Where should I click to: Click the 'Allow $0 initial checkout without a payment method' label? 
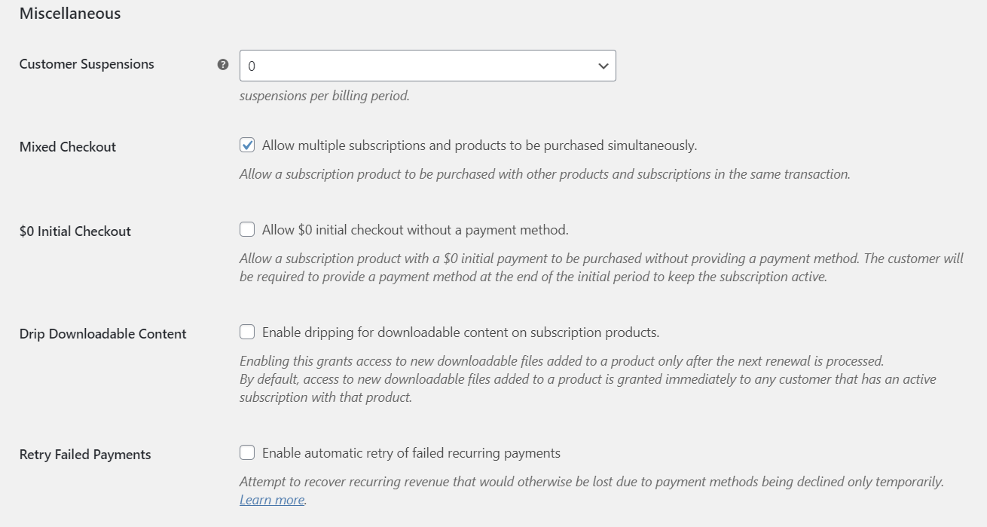coord(415,230)
